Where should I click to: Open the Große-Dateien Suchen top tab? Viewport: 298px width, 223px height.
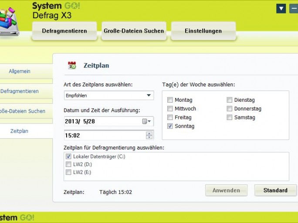(x=134, y=31)
